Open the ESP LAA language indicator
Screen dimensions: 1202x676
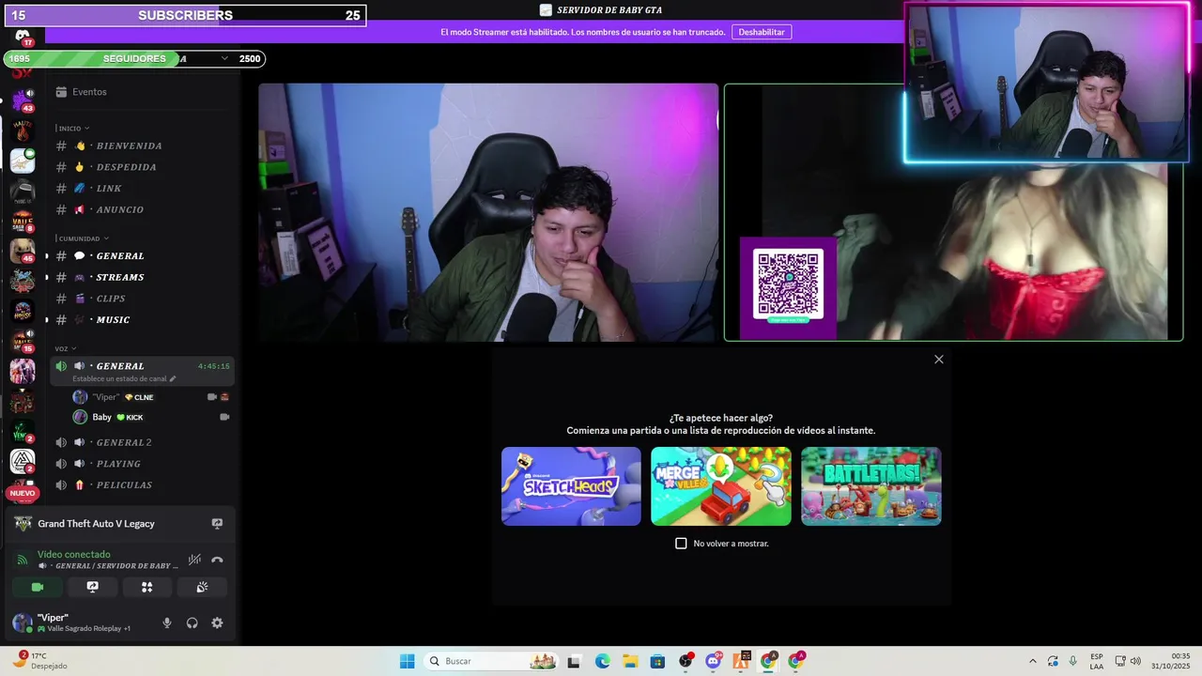(x=1097, y=661)
